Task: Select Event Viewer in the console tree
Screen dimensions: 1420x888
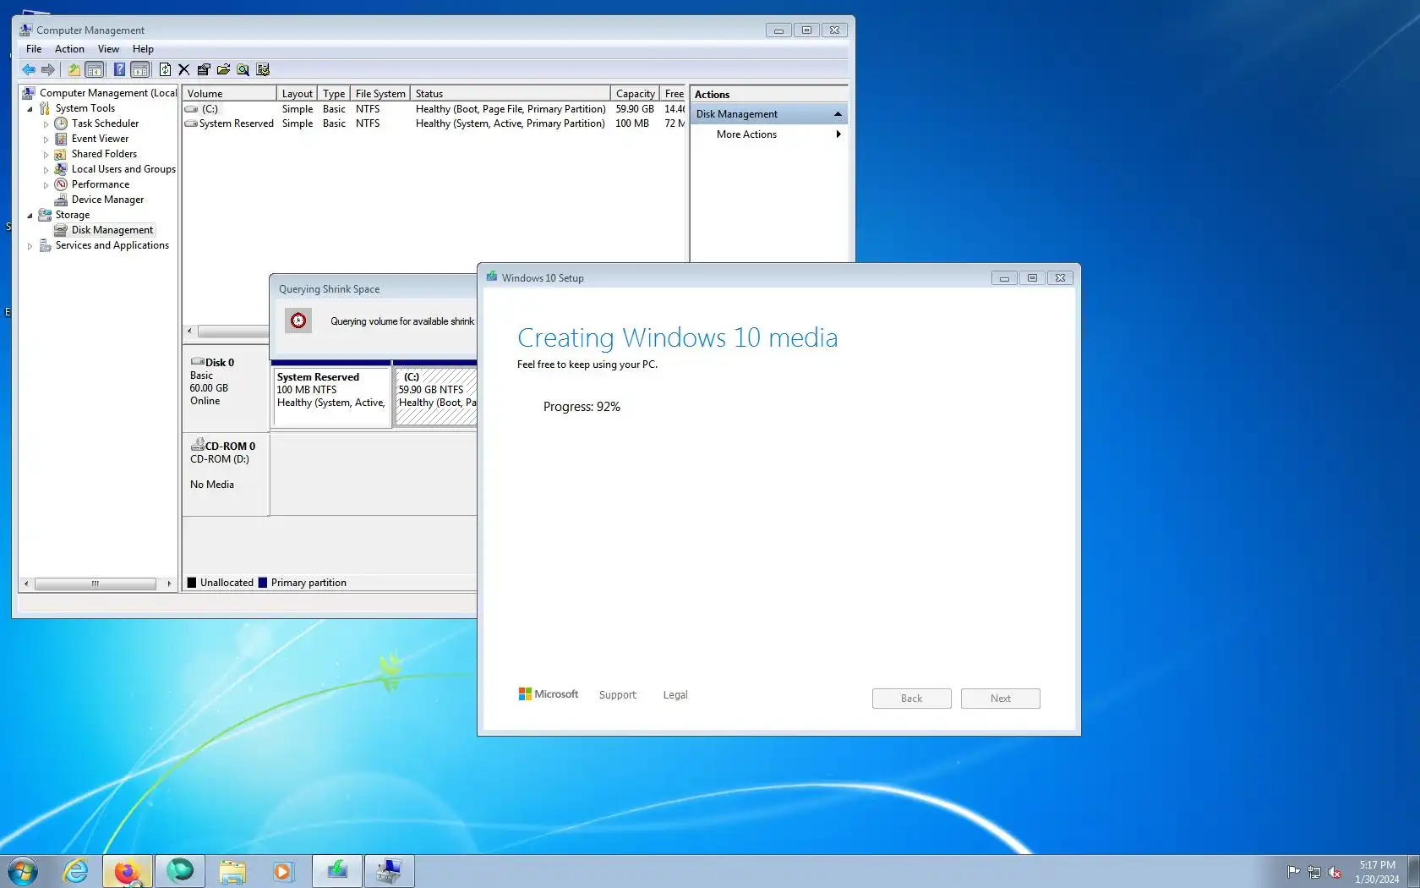Action: pyautogui.click(x=100, y=139)
